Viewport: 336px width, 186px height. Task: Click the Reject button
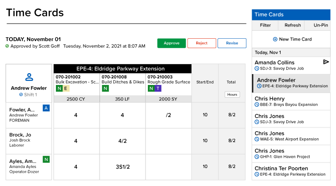pos(201,43)
